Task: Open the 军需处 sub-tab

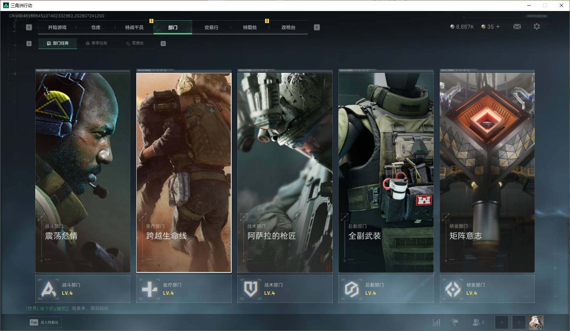Action: [135, 43]
